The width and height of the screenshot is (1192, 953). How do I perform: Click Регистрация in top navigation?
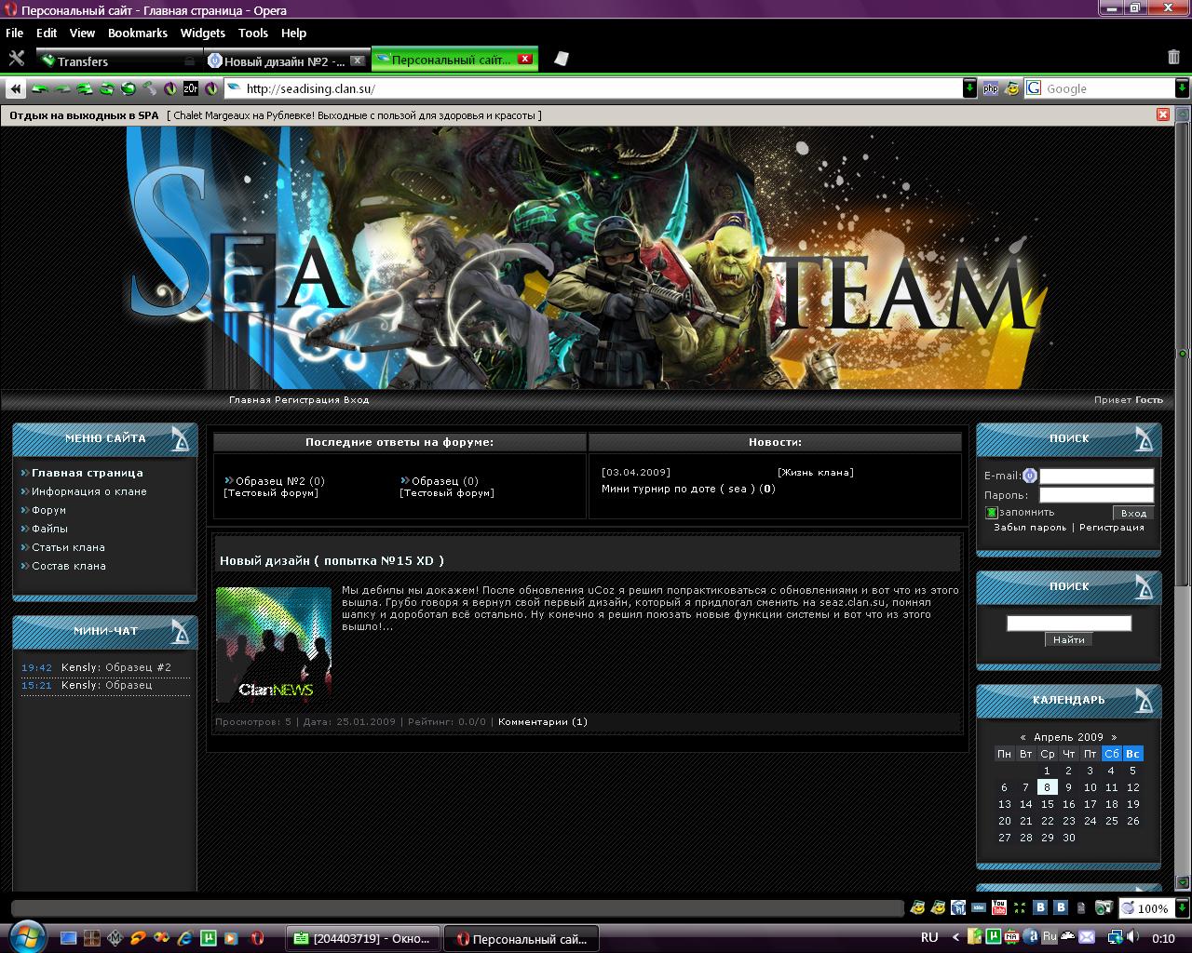tap(306, 400)
